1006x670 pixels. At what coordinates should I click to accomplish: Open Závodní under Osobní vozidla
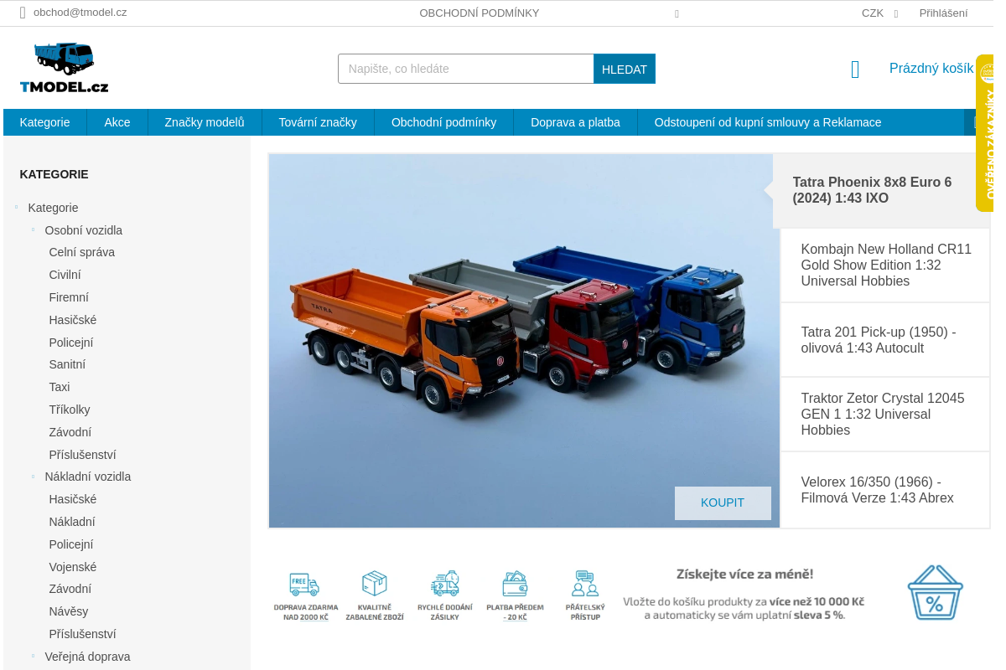(x=70, y=432)
